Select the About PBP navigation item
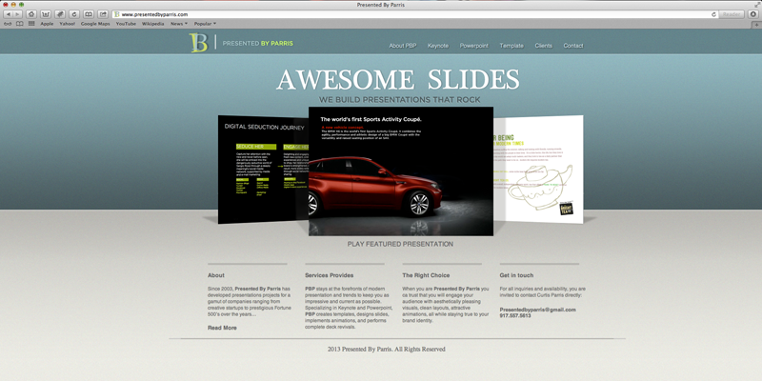762x381 pixels. (x=403, y=46)
